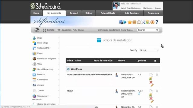The image size is (193, 108).
Task: Open the brown box installations icon
Action: (x=134, y=22)
